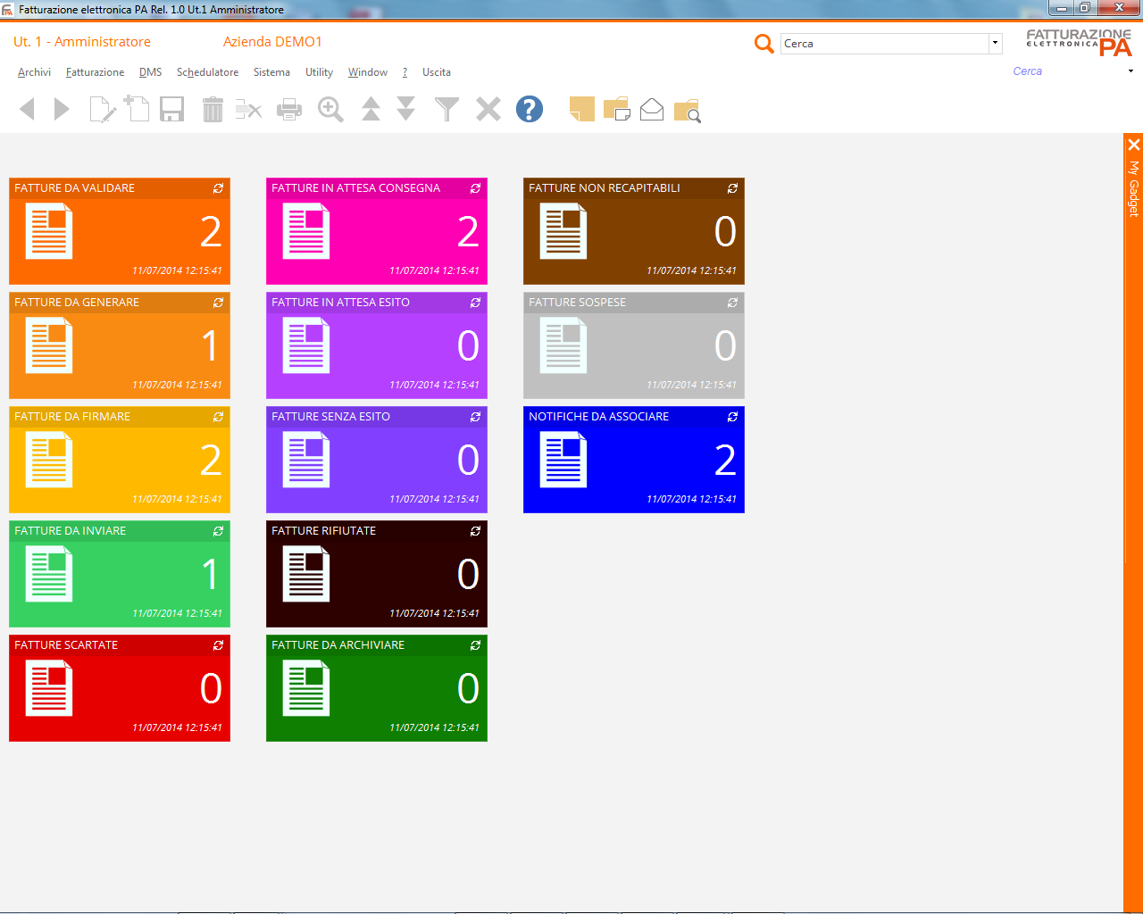Refresh the Fatture da inviare tile
Viewport: 1143px width, 914px height.
pyautogui.click(x=218, y=531)
